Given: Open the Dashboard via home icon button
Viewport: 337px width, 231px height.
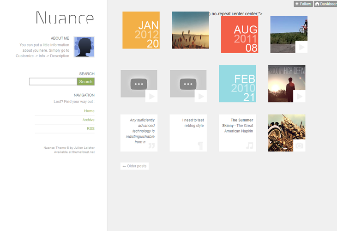Looking at the screenshot, I should (325, 4).
